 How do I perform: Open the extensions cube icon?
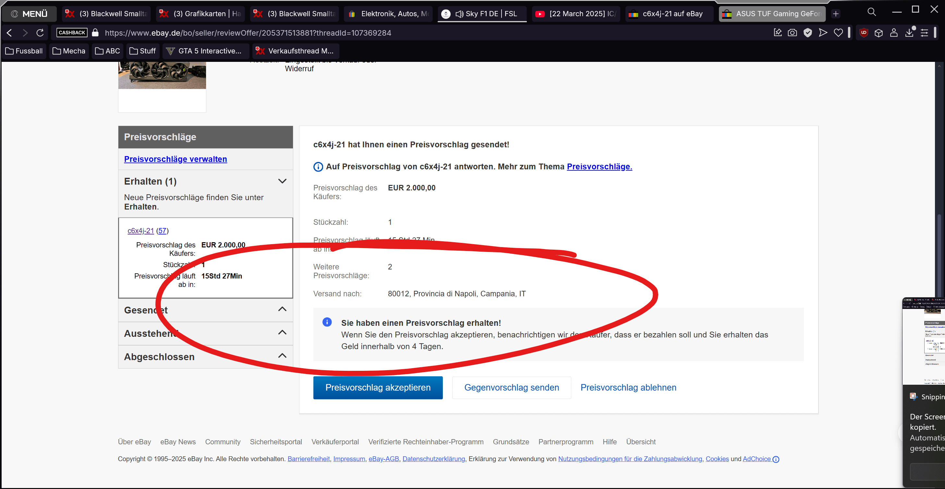point(878,33)
